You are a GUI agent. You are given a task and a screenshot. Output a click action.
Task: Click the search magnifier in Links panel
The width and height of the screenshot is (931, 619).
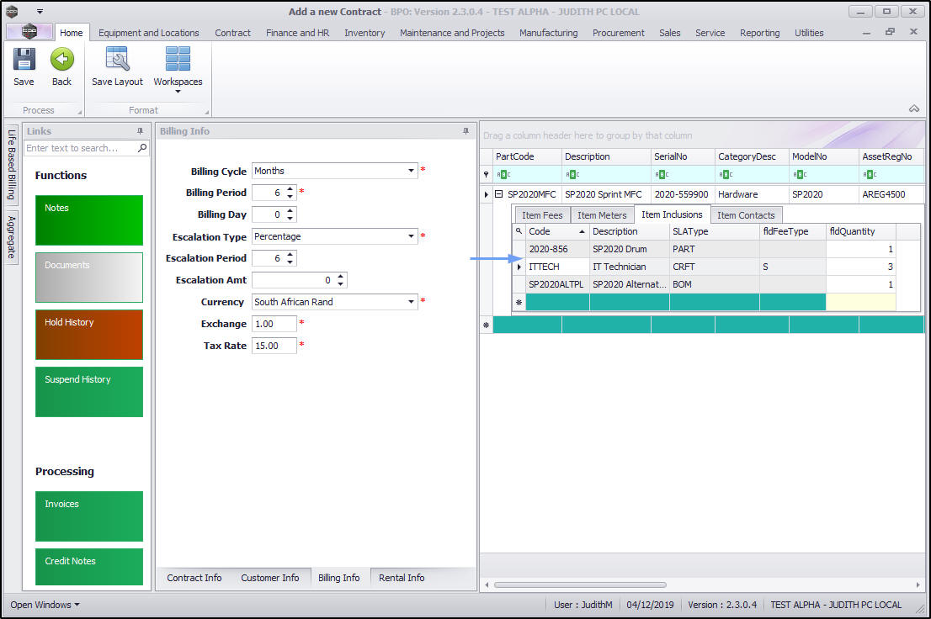click(142, 148)
